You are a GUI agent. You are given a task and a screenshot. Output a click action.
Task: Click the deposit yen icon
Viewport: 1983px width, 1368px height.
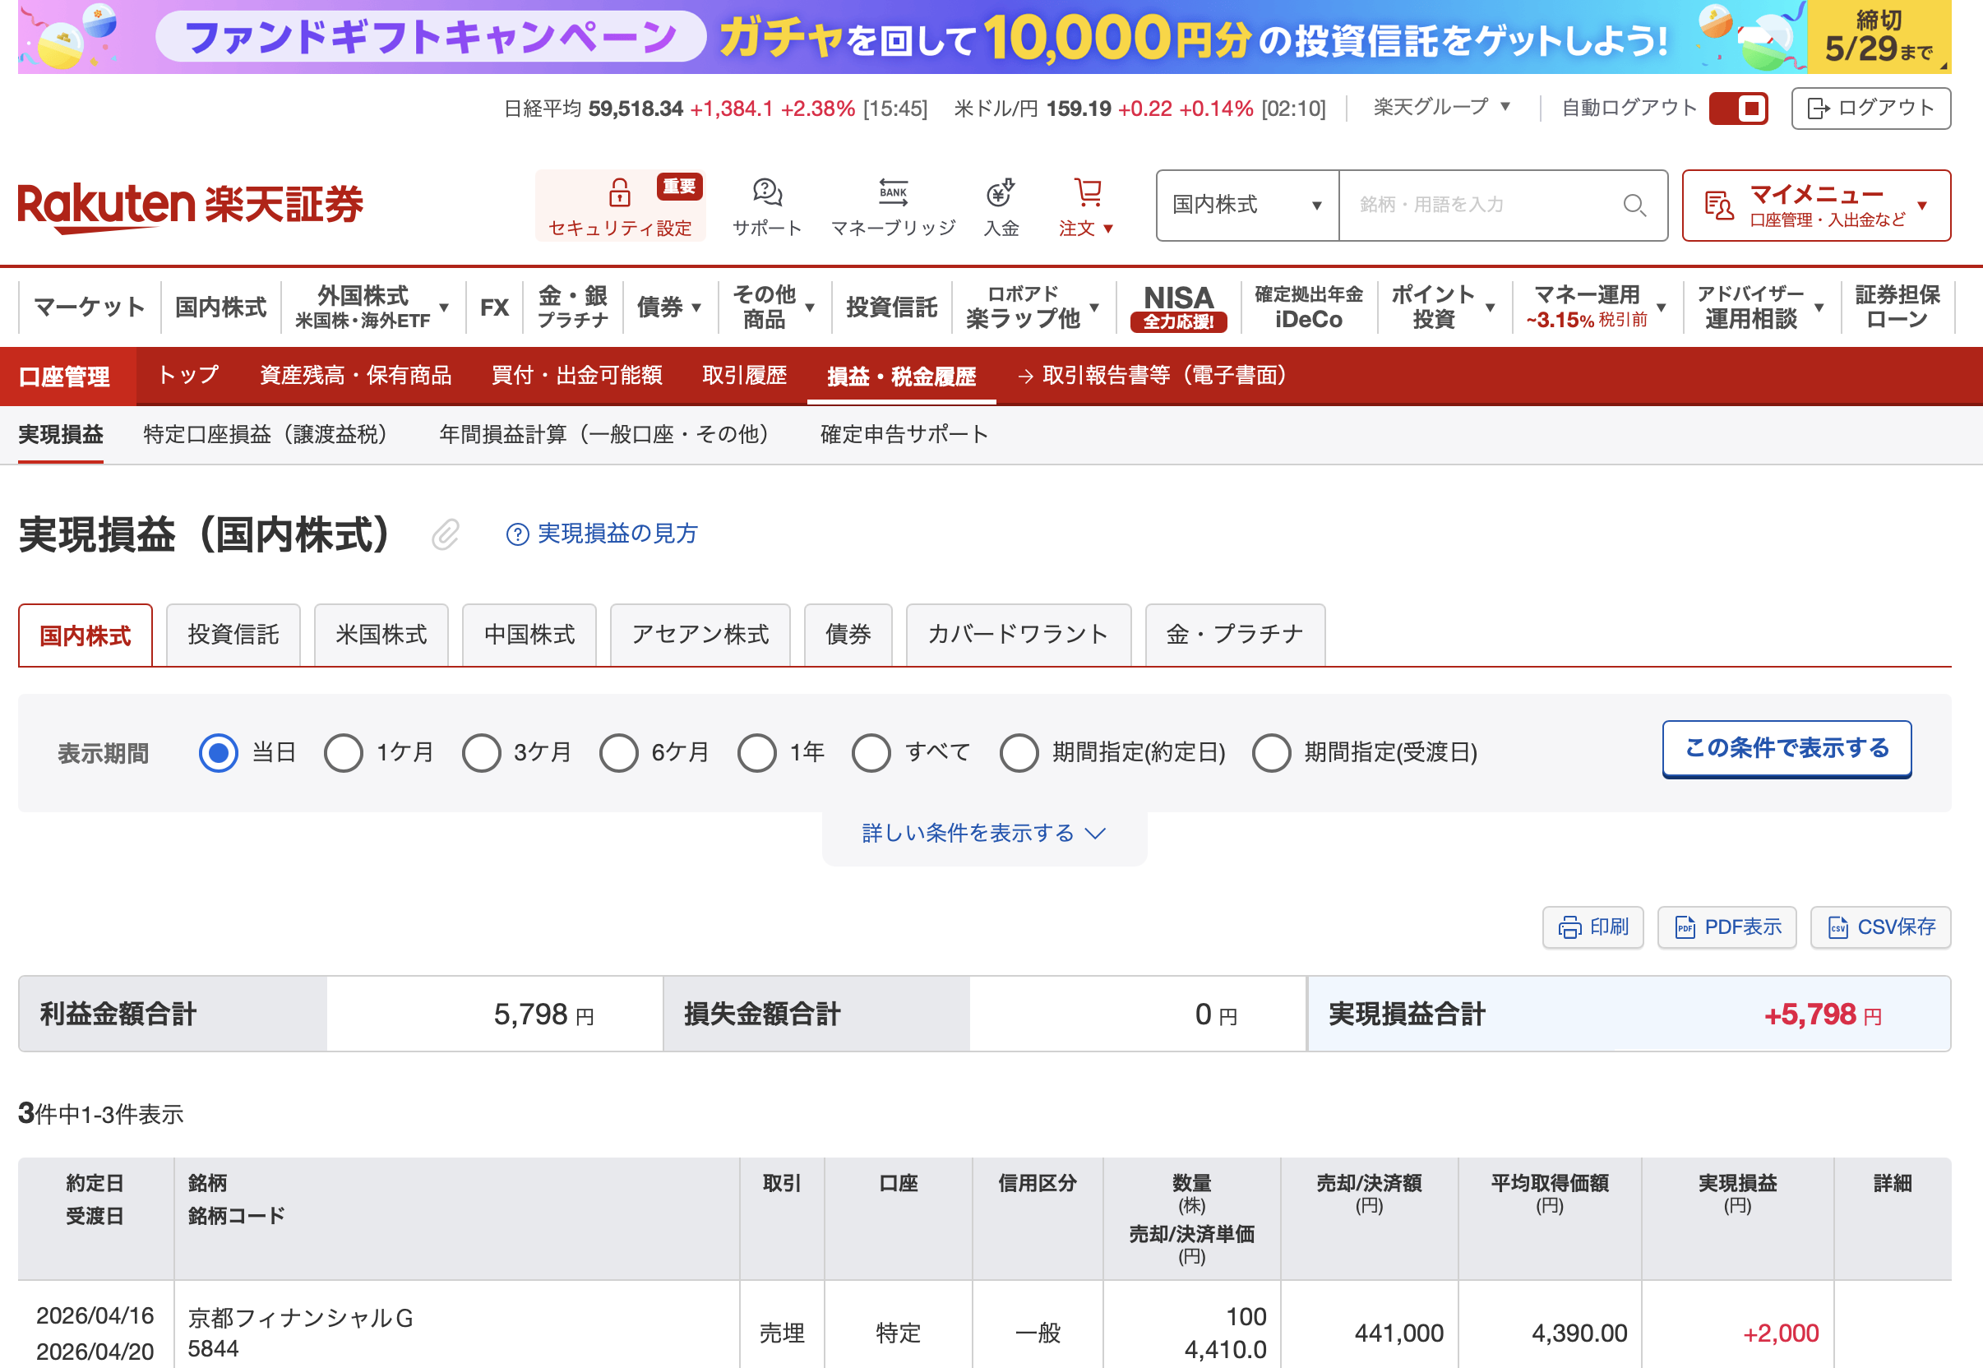pos(999,193)
